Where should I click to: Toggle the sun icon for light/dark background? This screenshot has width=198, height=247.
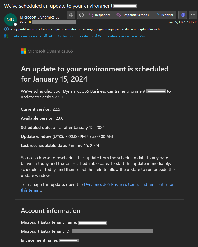pos(71,15)
